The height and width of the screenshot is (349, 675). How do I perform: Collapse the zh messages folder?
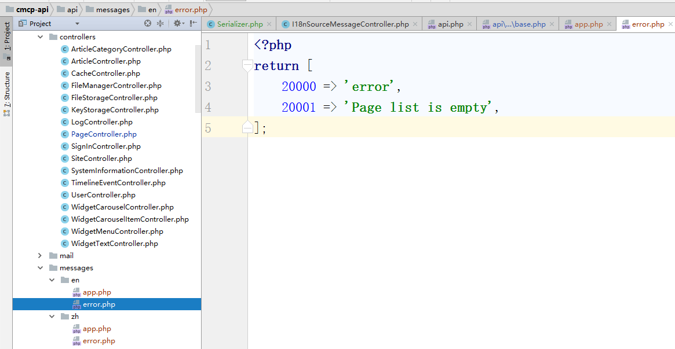52,317
